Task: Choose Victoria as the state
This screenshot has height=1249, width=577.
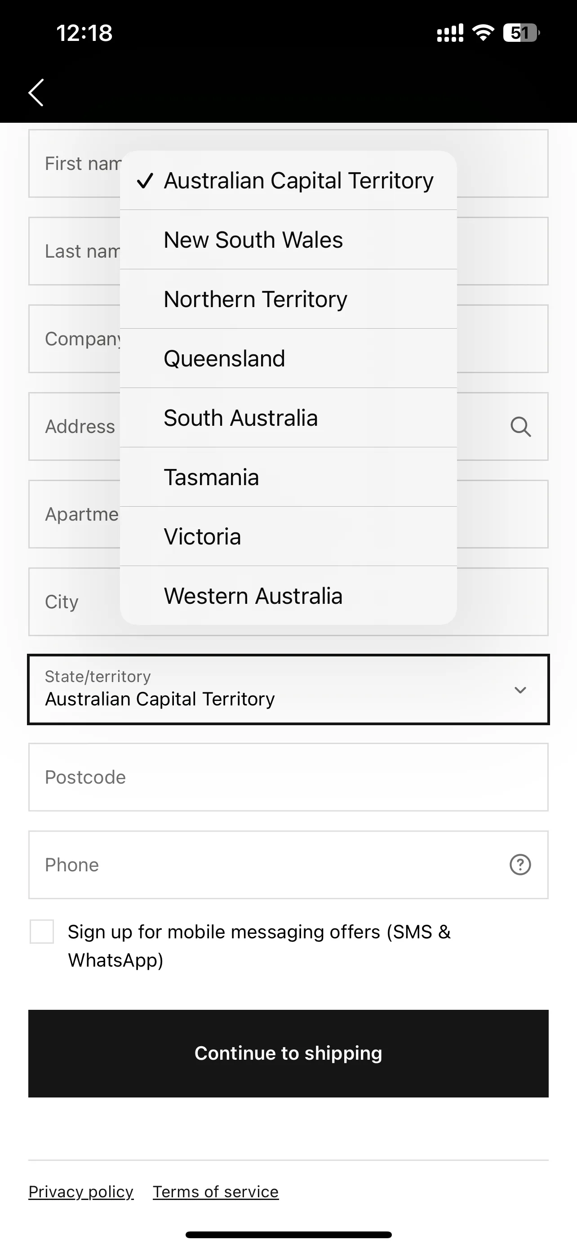Action: (288, 536)
